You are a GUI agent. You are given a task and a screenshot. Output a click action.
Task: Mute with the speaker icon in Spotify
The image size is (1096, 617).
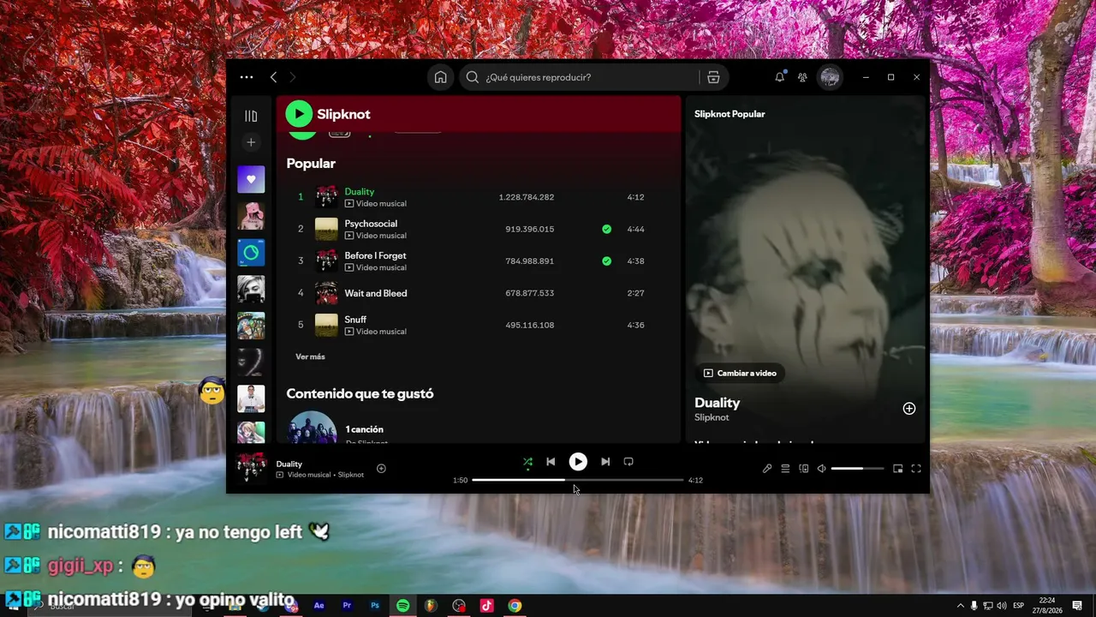pos(821,469)
